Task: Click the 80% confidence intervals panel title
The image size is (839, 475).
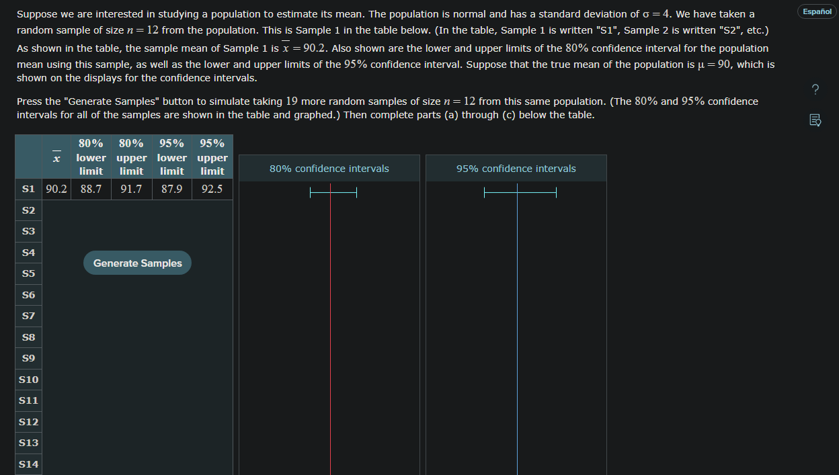Action: (x=329, y=169)
